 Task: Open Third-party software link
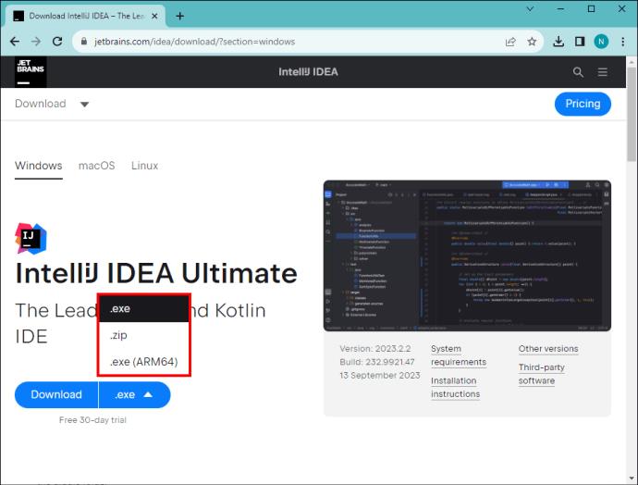[x=542, y=374]
